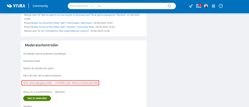Click the Bekreftet status text

pyautogui.click(x=60, y=92)
